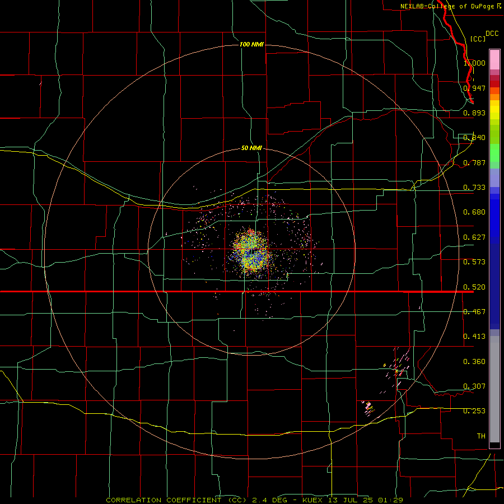Click the KUEX radar site identifier
This screenshot has height=504, width=504.
(x=314, y=500)
